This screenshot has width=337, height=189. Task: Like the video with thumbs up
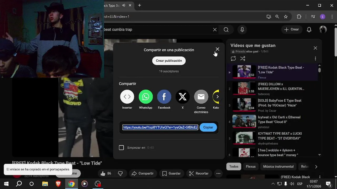click(x=106, y=173)
